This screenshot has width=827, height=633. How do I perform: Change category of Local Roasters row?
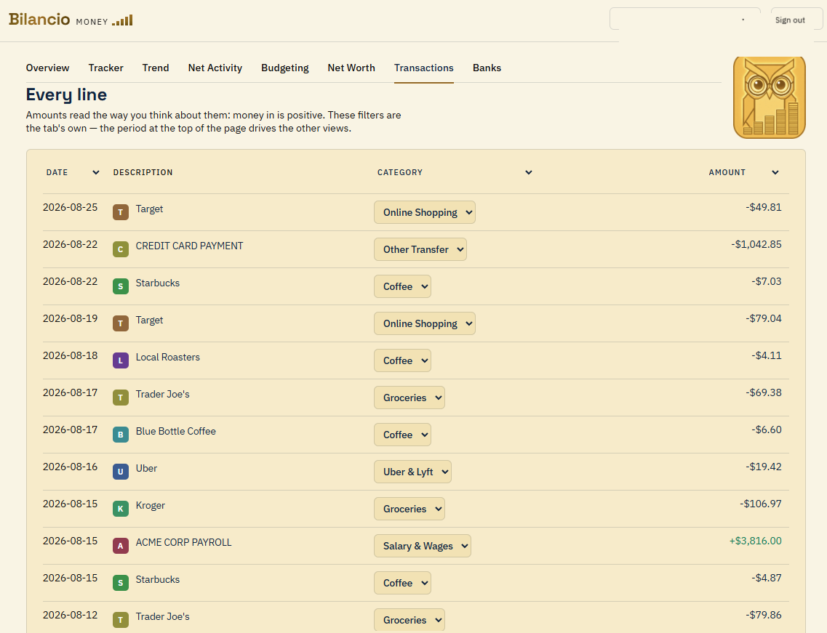point(402,360)
